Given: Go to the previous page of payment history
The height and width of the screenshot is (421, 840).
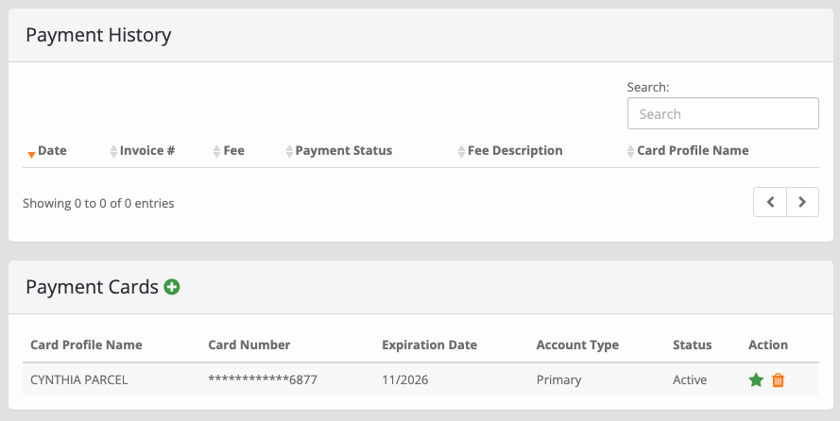Looking at the screenshot, I should (770, 202).
